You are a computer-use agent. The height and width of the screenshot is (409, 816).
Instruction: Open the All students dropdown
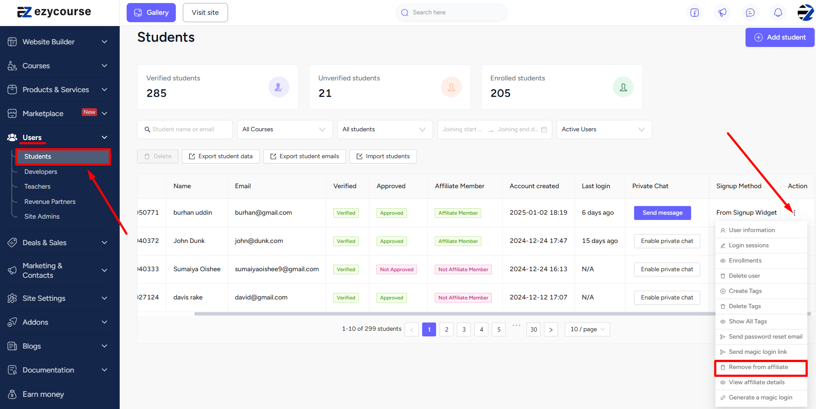(x=385, y=130)
